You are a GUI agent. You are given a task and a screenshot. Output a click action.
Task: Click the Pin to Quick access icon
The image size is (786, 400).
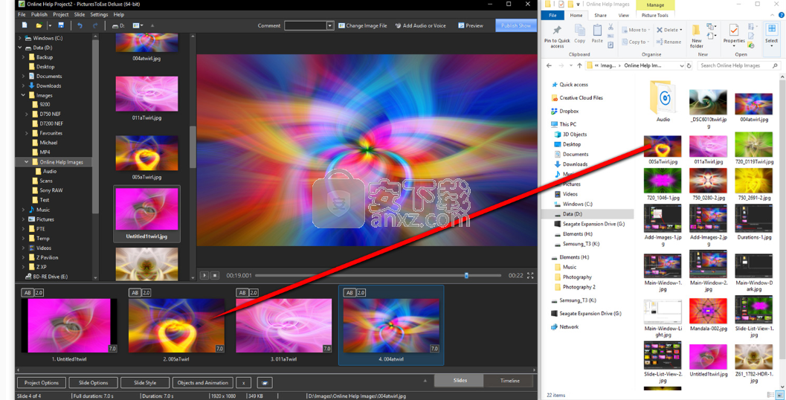(557, 30)
